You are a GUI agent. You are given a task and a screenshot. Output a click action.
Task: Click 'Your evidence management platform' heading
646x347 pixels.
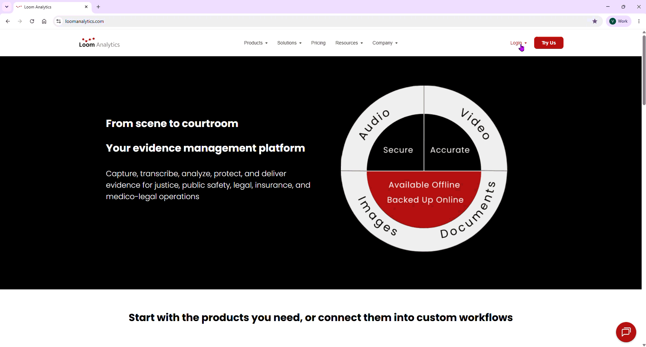click(205, 148)
